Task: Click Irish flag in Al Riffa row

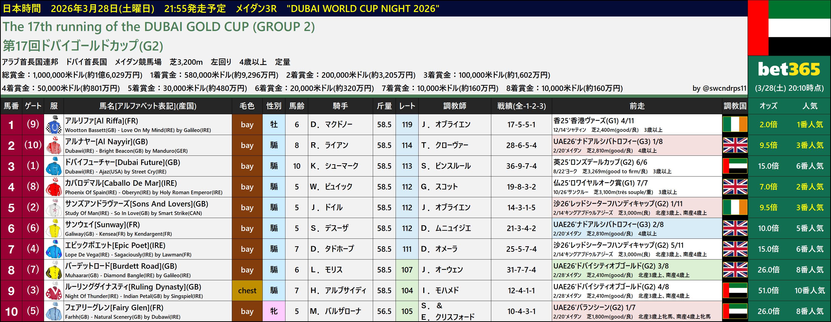Action: point(735,124)
